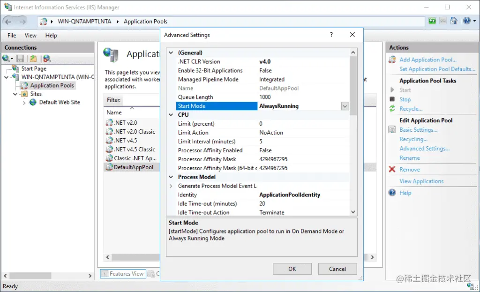Image resolution: width=480 pixels, height=292 pixels.
Task: Click the Rename link in Actions
Action: tap(410, 158)
